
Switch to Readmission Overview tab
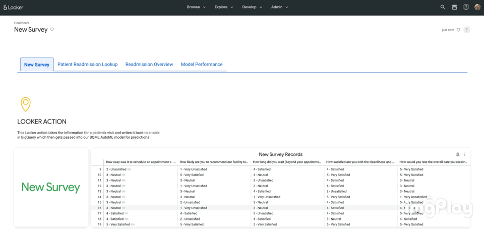coord(149,65)
